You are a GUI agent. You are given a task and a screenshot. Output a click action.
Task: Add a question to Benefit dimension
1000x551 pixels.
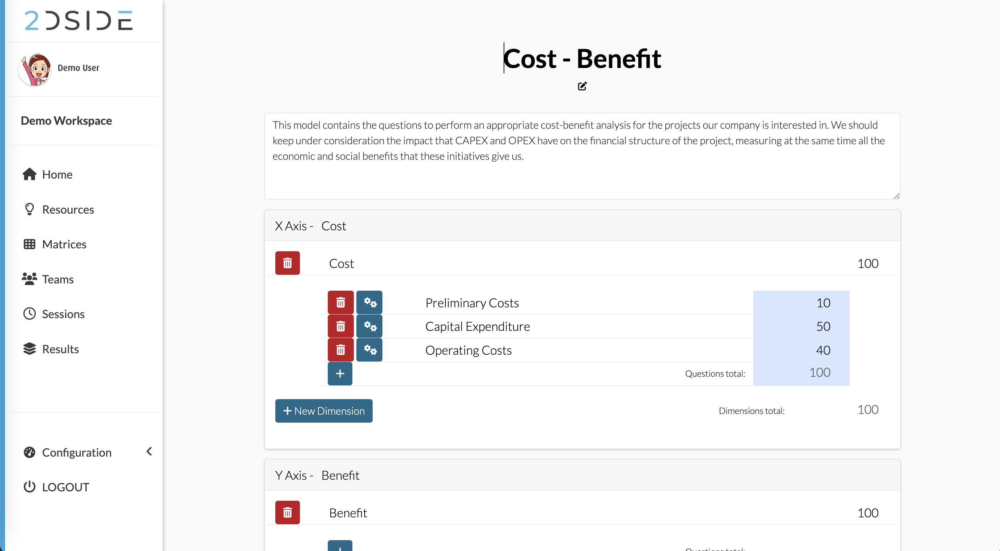[340, 546]
